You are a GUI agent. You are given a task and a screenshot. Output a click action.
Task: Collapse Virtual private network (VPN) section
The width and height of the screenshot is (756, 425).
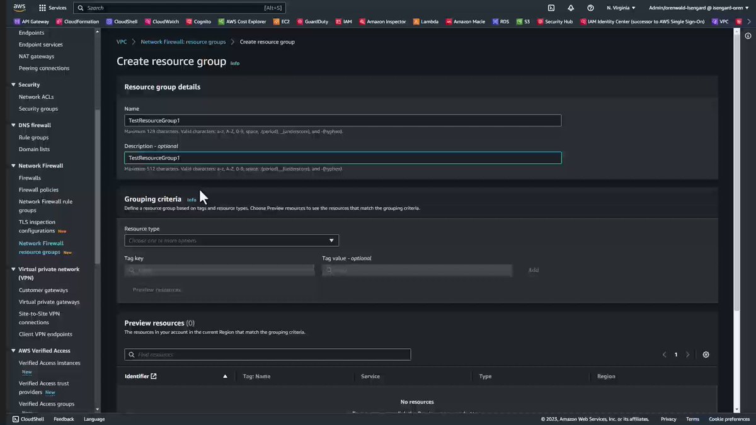(14, 269)
